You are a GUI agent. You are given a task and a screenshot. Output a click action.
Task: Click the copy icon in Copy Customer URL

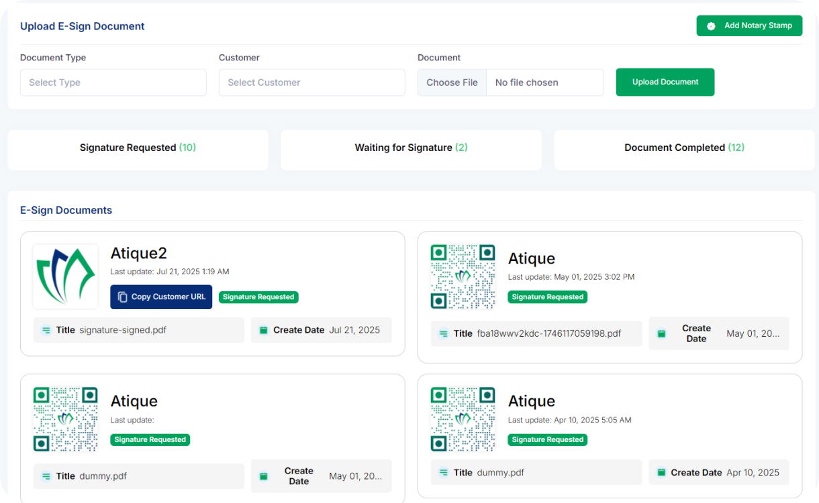(x=122, y=297)
